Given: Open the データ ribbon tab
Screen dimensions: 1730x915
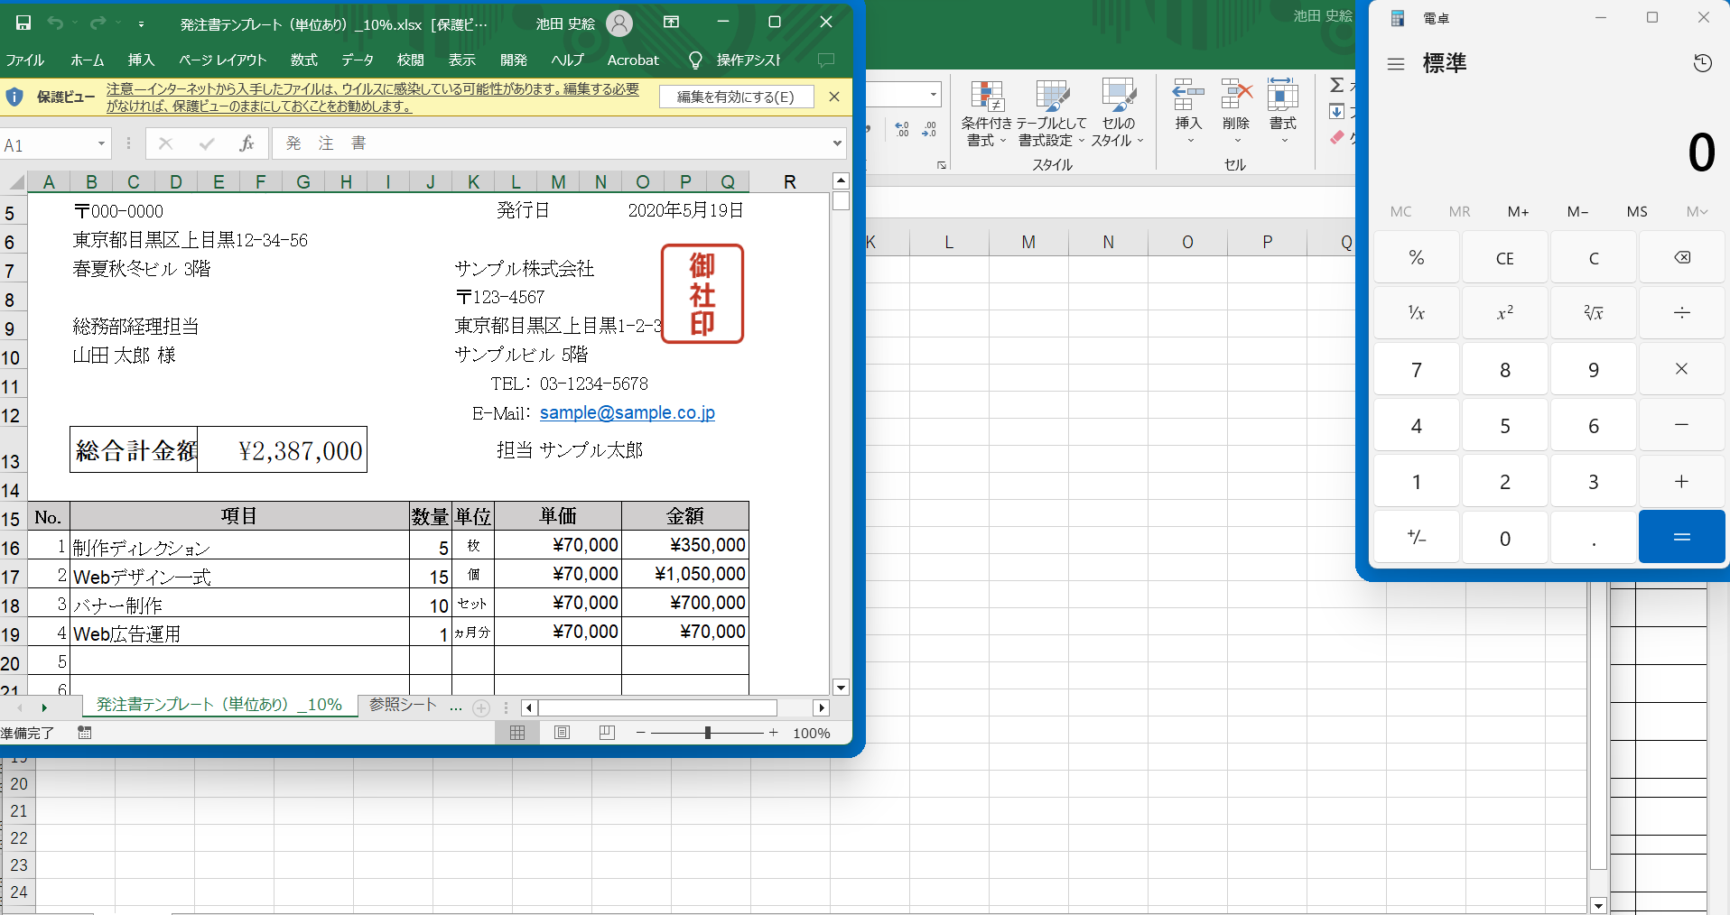Looking at the screenshot, I should (x=358, y=60).
